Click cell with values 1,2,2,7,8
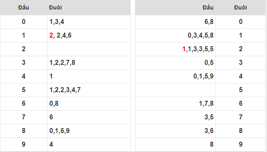 89,63
